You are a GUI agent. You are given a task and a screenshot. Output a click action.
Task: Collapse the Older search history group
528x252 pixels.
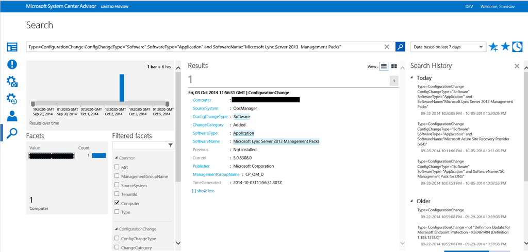[412, 201]
